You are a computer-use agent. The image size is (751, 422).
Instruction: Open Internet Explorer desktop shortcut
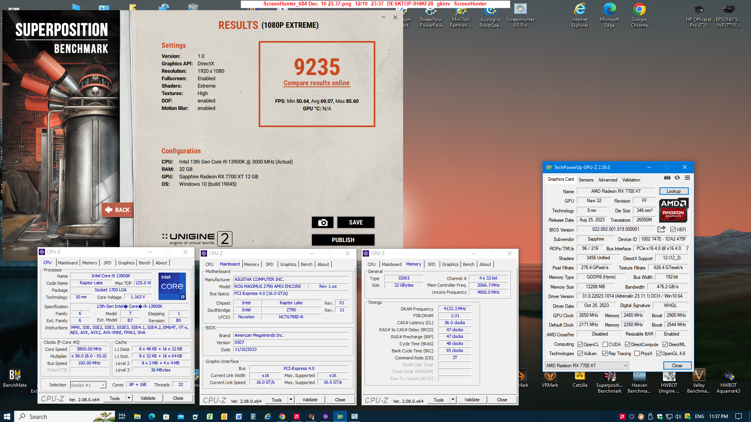[580, 16]
